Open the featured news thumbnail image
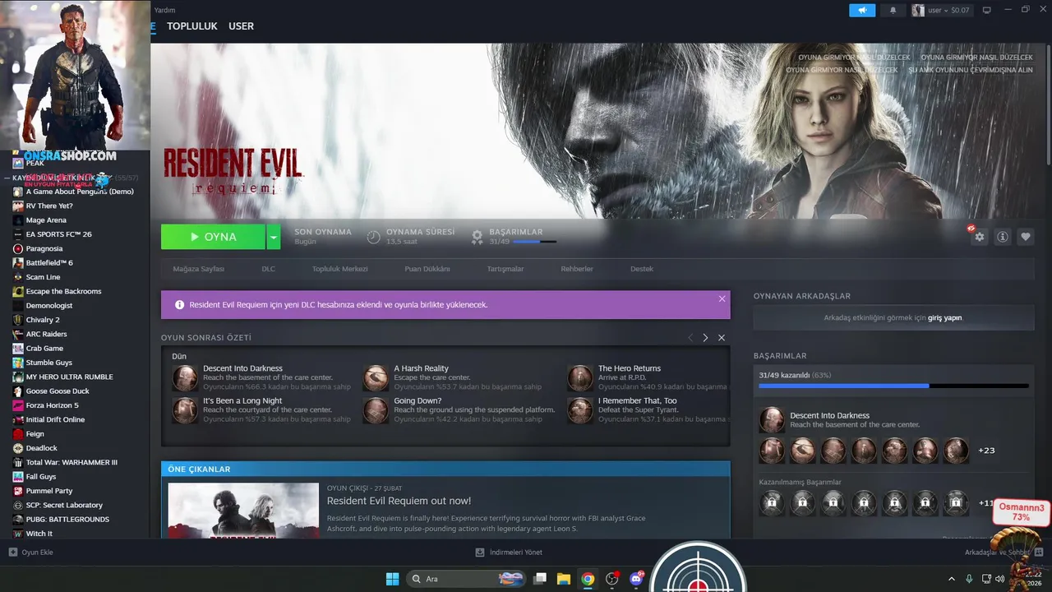Image resolution: width=1052 pixels, height=592 pixels. pyautogui.click(x=243, y=511)
